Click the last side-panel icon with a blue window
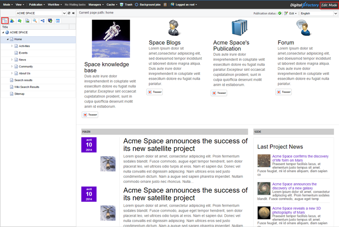This screenshot has width=339, height=227. [58, 21]
